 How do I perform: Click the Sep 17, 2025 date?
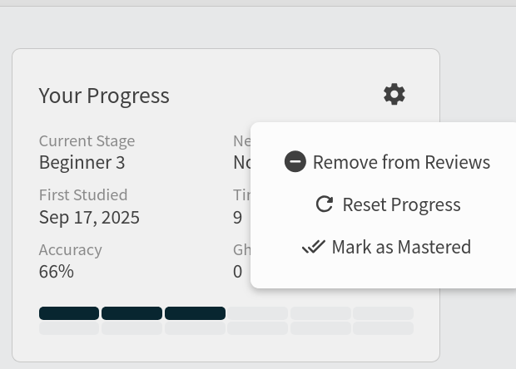point(89,218)
